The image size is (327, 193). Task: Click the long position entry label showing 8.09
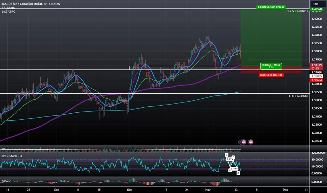(x=271, y=66)
